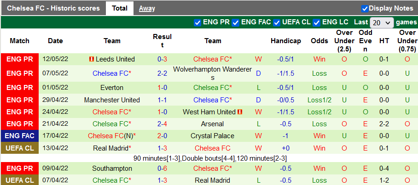The image size is (418, 185).
Task: Open Leeds United team link
Action: pyautogui.click(x=115, y=59)
